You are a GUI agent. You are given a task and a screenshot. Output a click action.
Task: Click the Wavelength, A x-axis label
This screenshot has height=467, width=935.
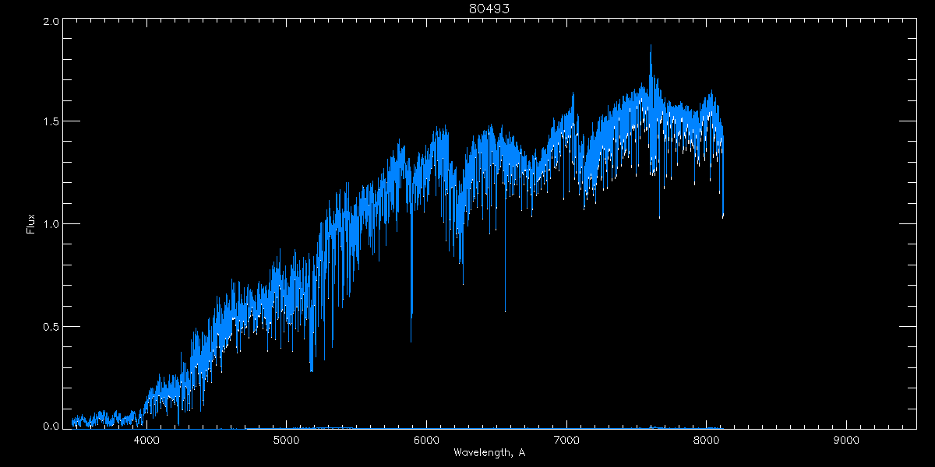pyautogui.click(x=489, y=453)
